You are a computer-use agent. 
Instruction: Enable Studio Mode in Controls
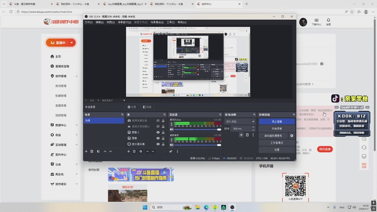tap(277, 143)
